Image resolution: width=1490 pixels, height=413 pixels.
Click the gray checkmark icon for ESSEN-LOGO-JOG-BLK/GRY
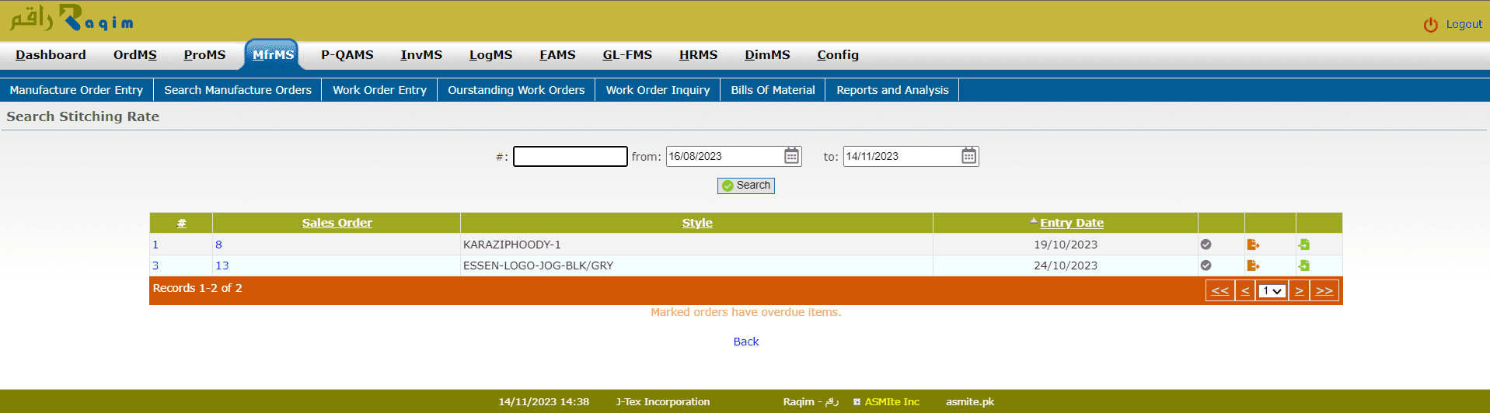point(1206,265)
